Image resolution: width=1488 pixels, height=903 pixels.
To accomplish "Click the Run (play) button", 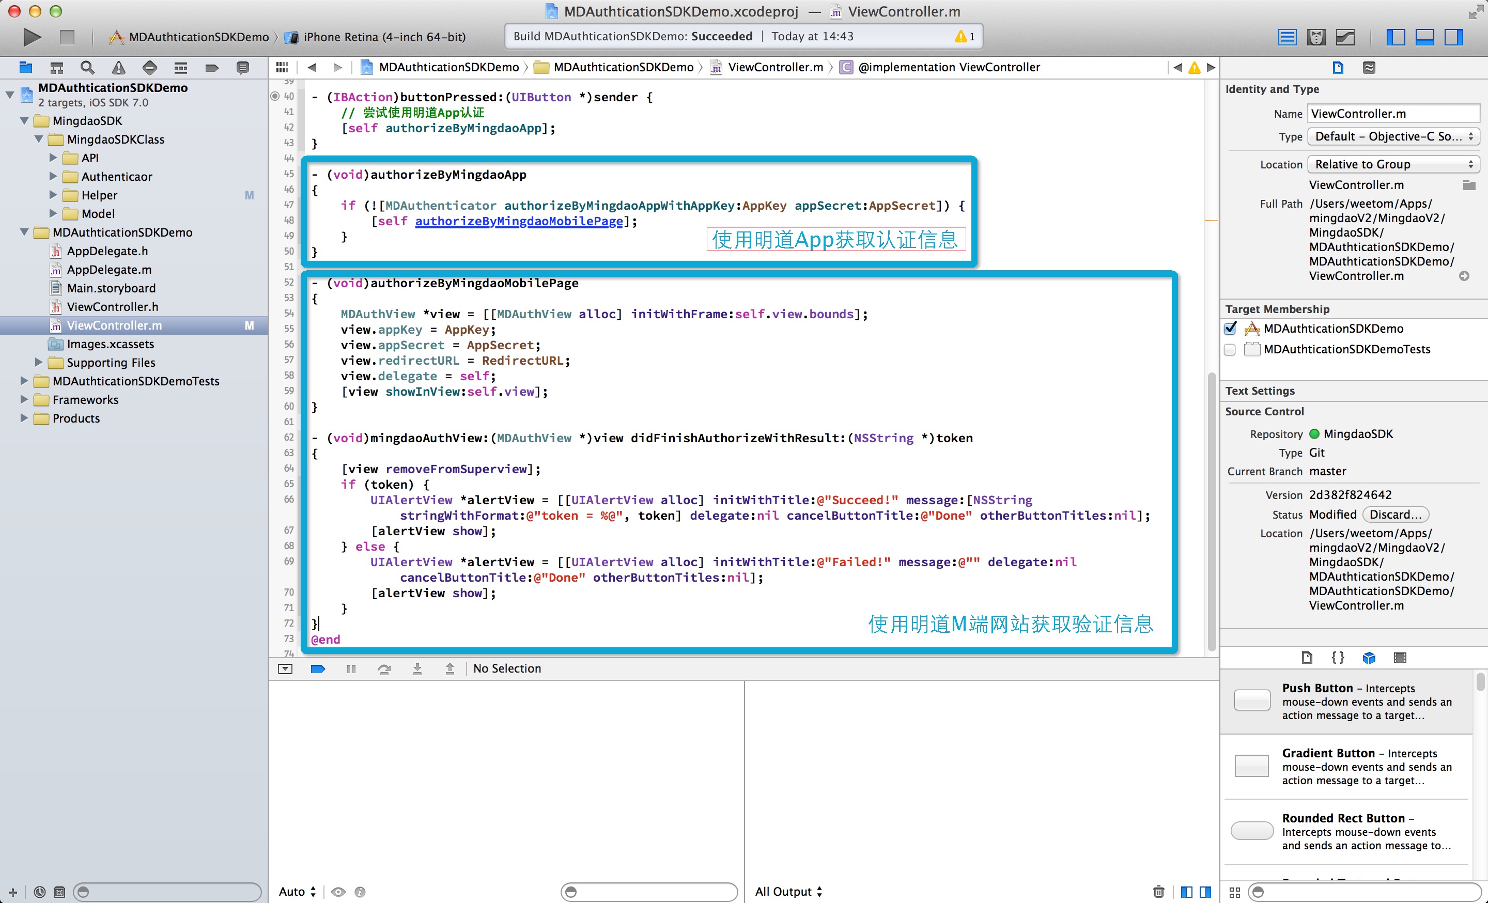I will (x=32, y=37).
